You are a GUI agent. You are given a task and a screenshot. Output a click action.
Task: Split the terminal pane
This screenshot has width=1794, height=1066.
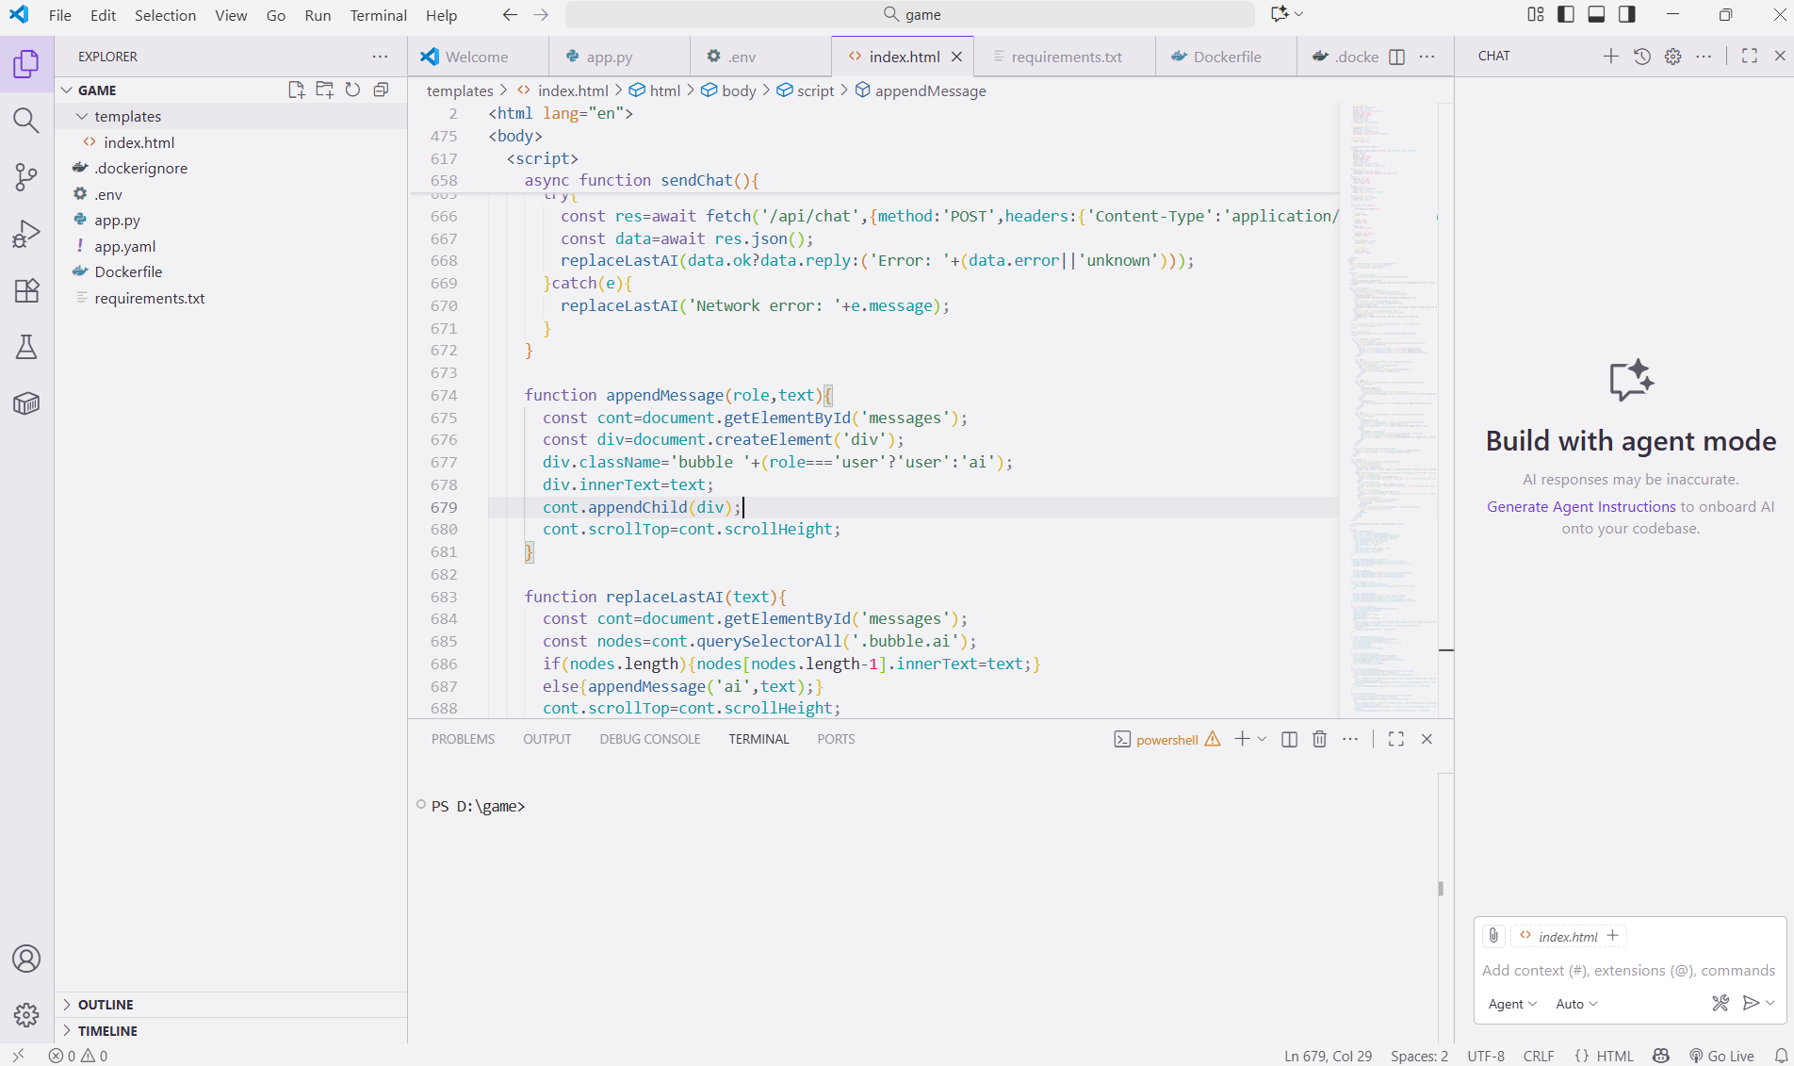click(1290, 739)
